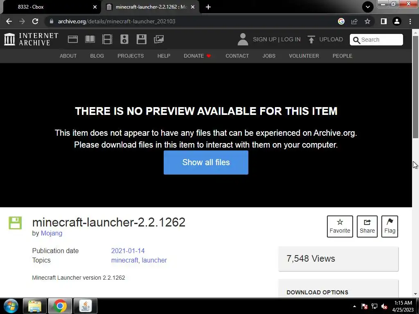Open the ABOUT menu item
The height and width of the screenshot is (314, 419).
[x=68, y=56]
